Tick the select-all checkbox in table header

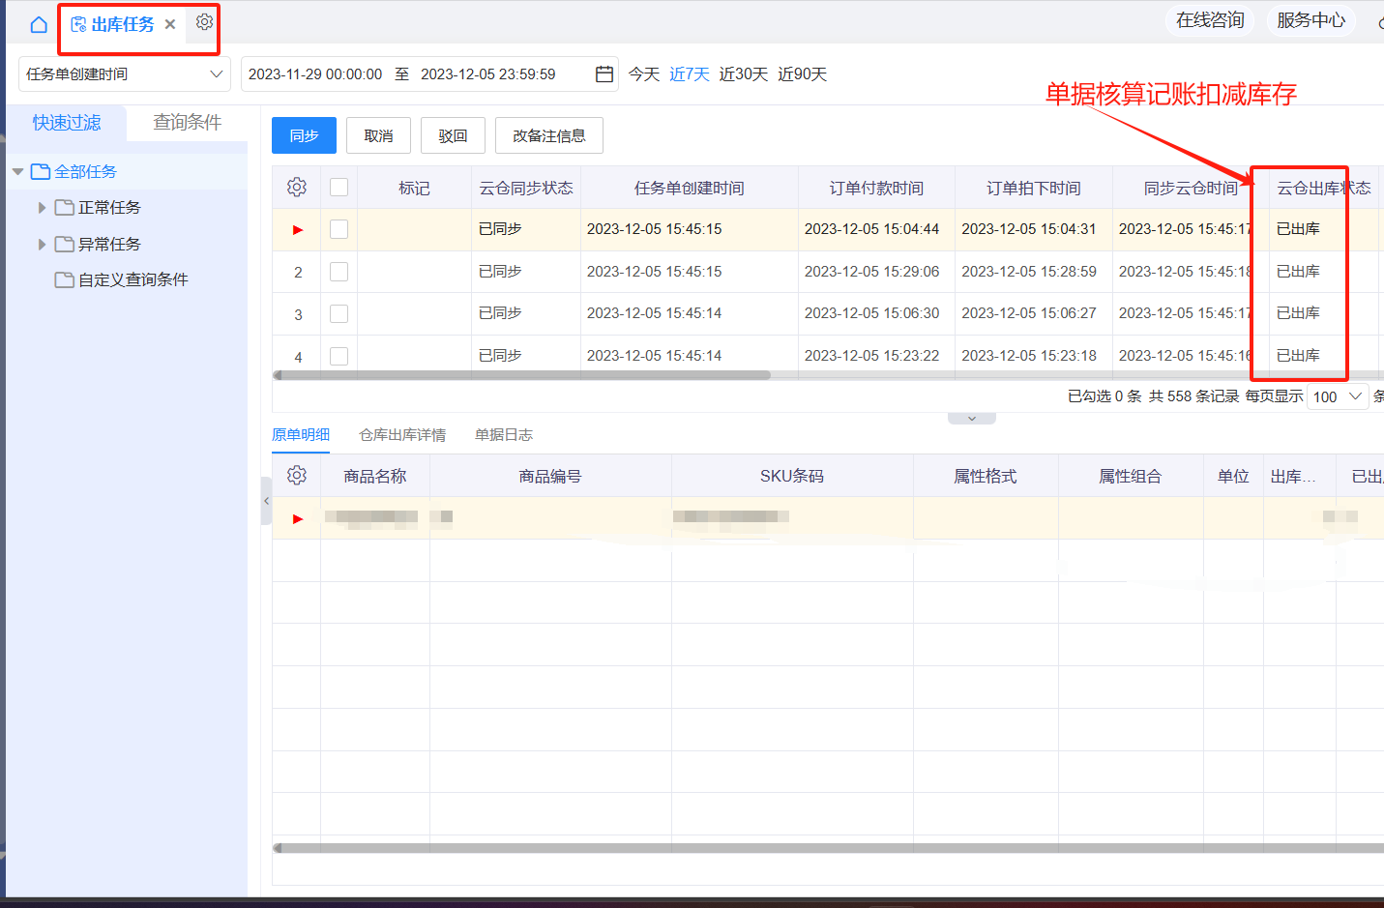(339, 188)
